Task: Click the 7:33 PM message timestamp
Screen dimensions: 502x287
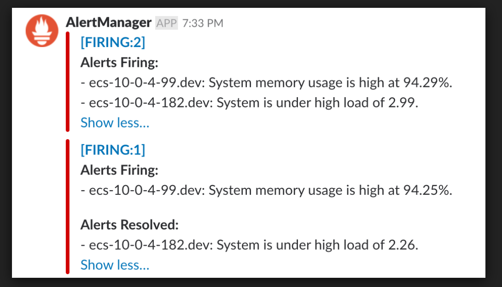Action: click(203, 23)
